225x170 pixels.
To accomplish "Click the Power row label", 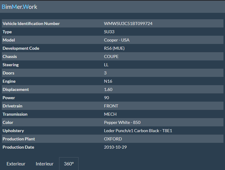I will (9, 98).
